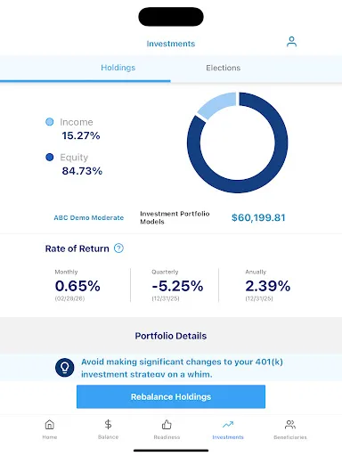
Task: Tap the Portfolio Details section header
Action: (x=171, y=336)
